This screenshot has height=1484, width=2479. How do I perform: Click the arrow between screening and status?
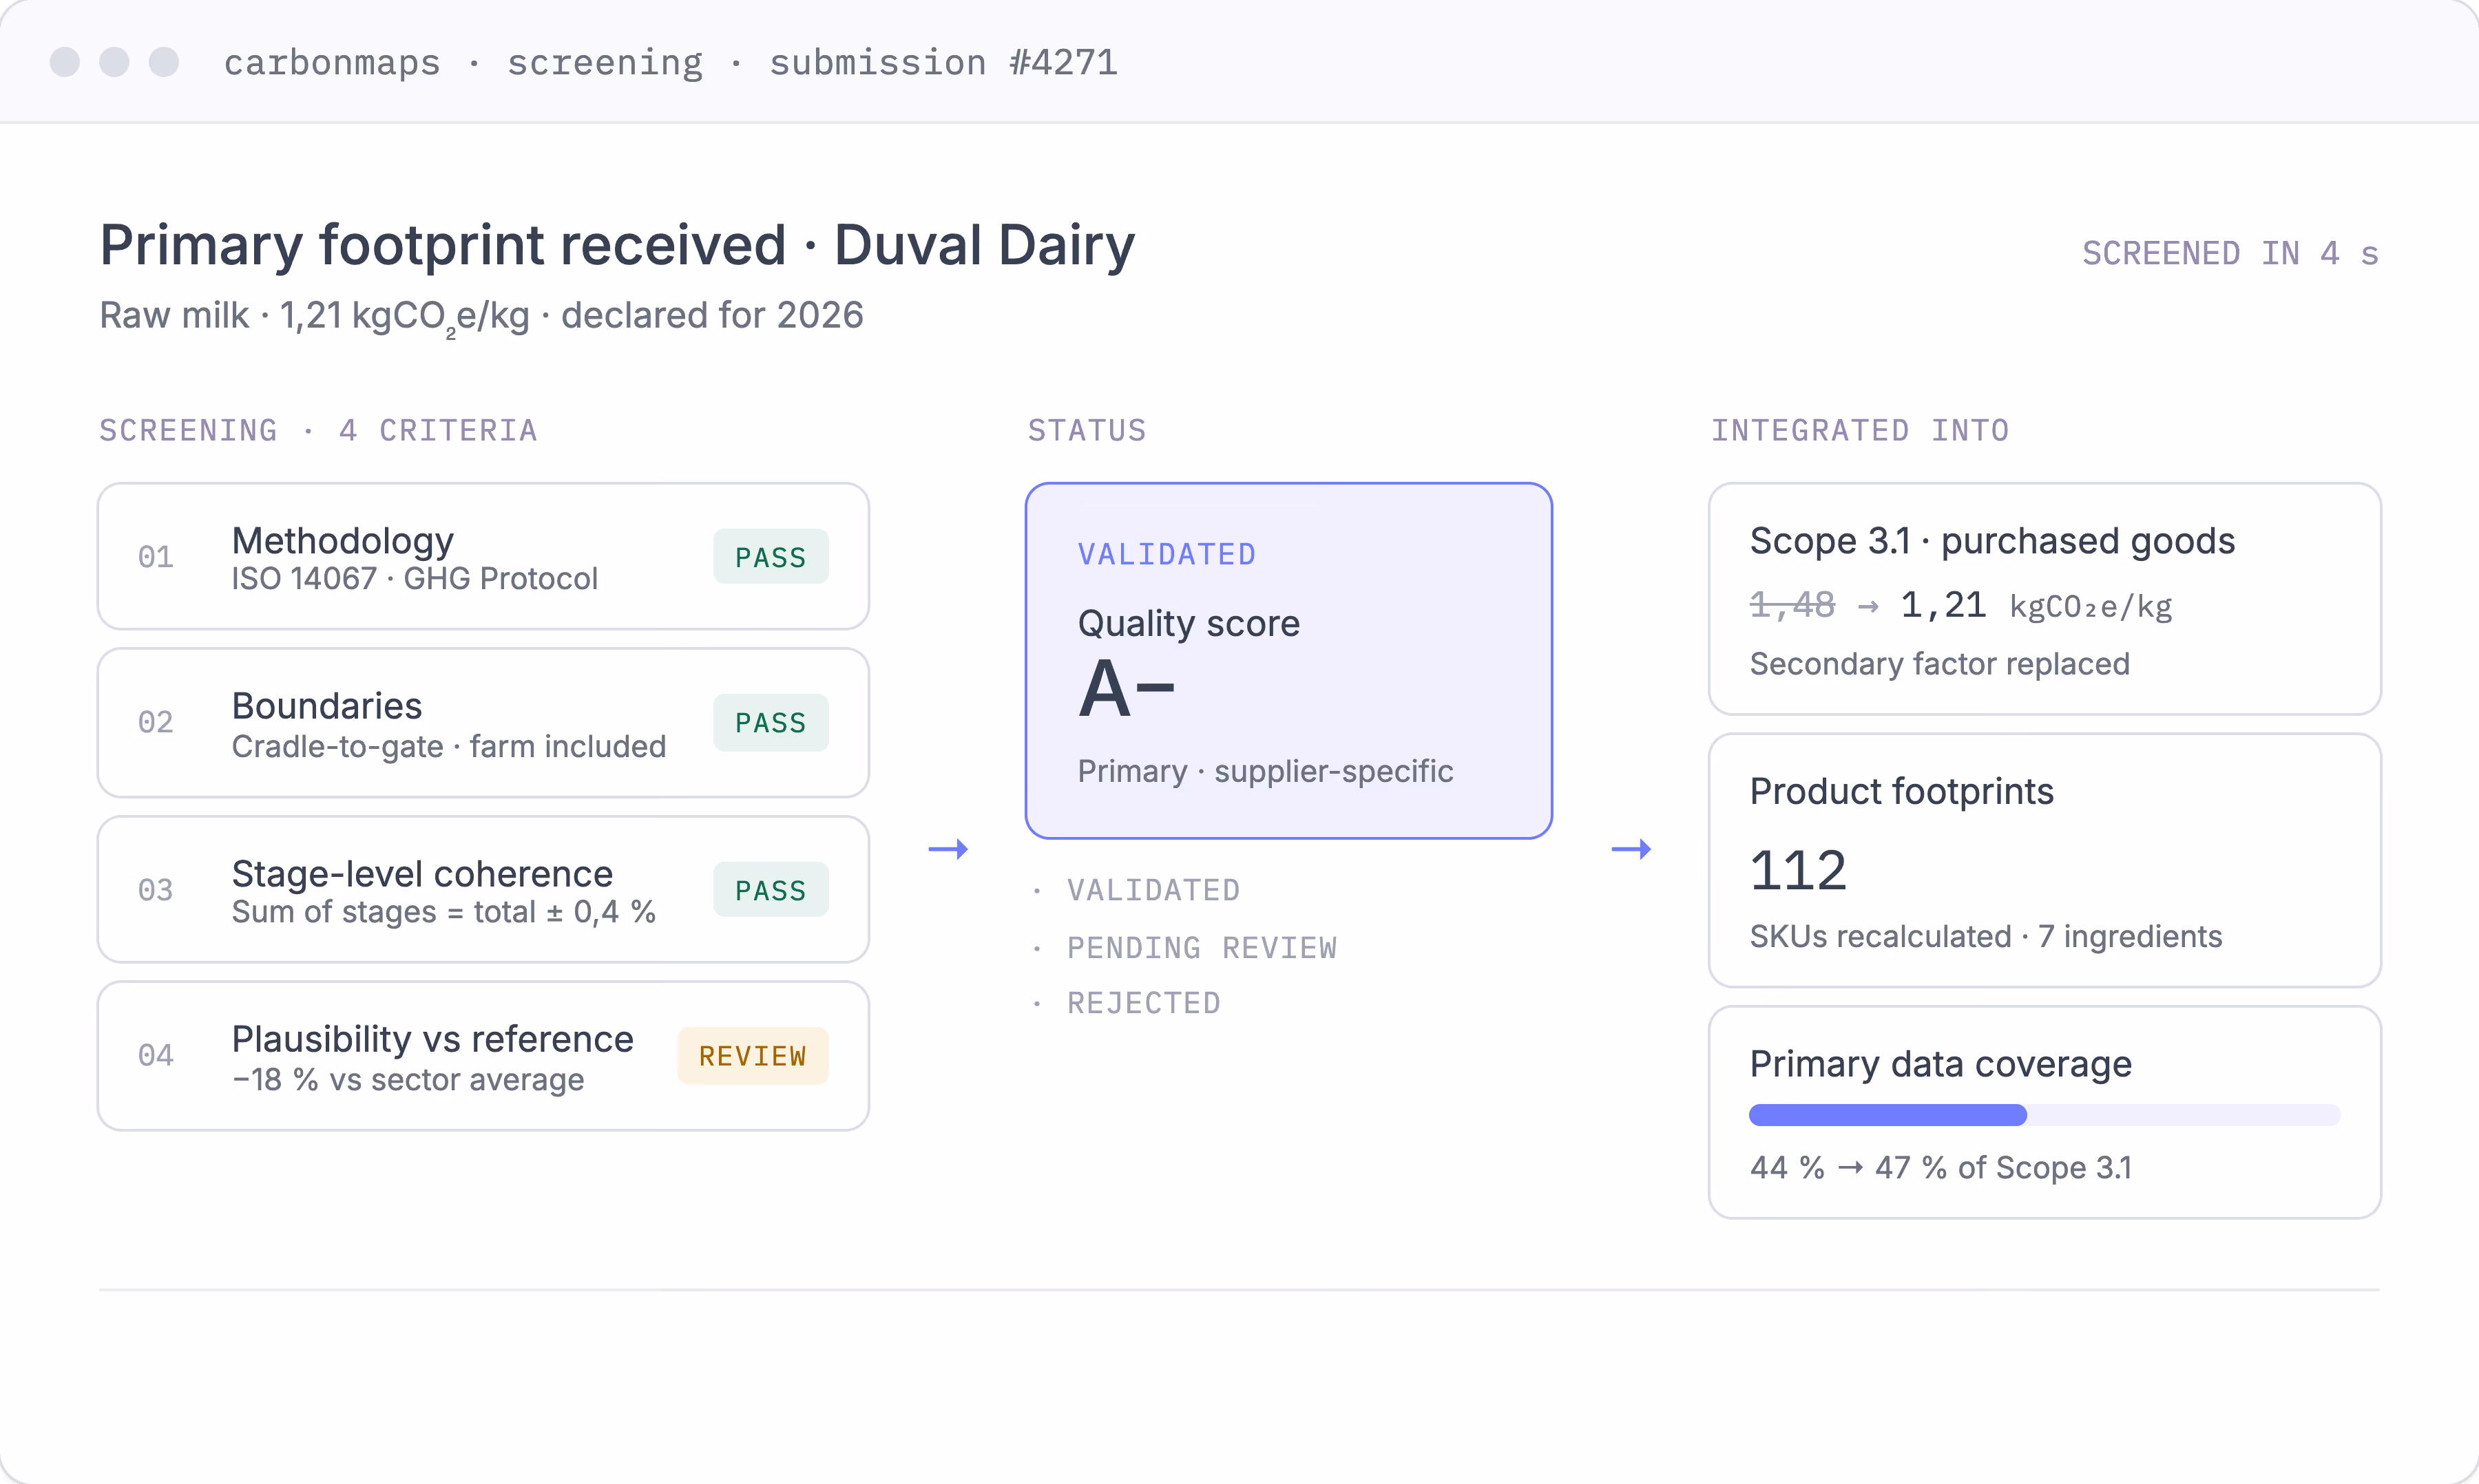click(948, 849)
